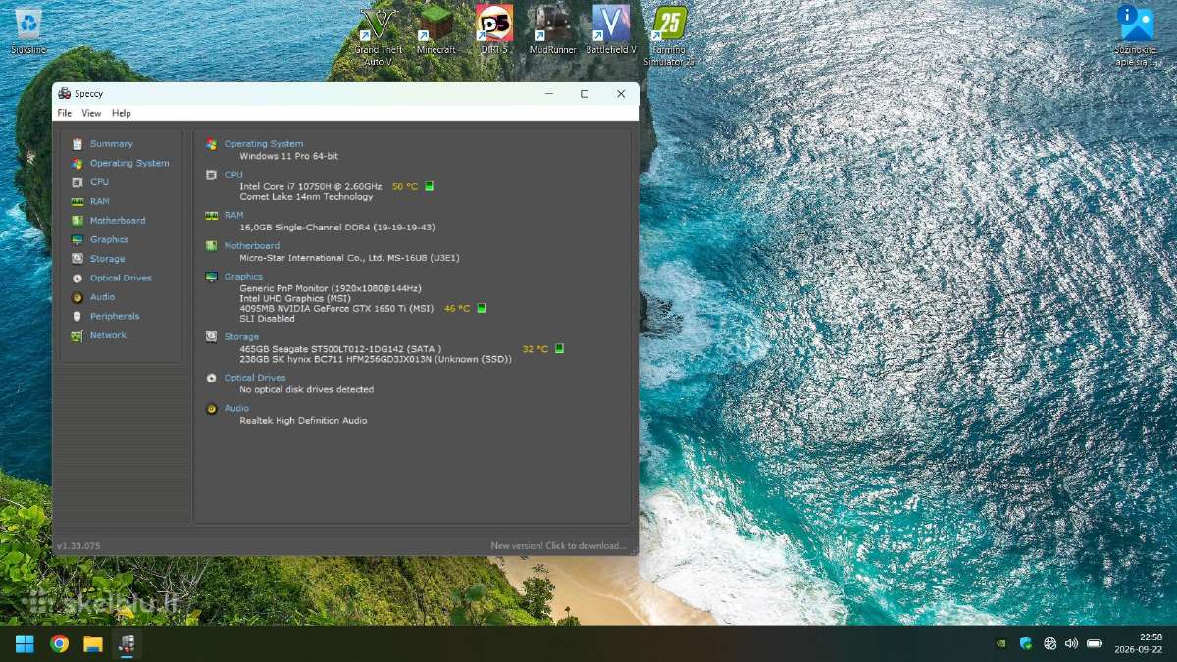Select the Battlefield V desktop shortcut
Image resolution: width=1177 pixels, height=662 pixels.
(611, 29)
